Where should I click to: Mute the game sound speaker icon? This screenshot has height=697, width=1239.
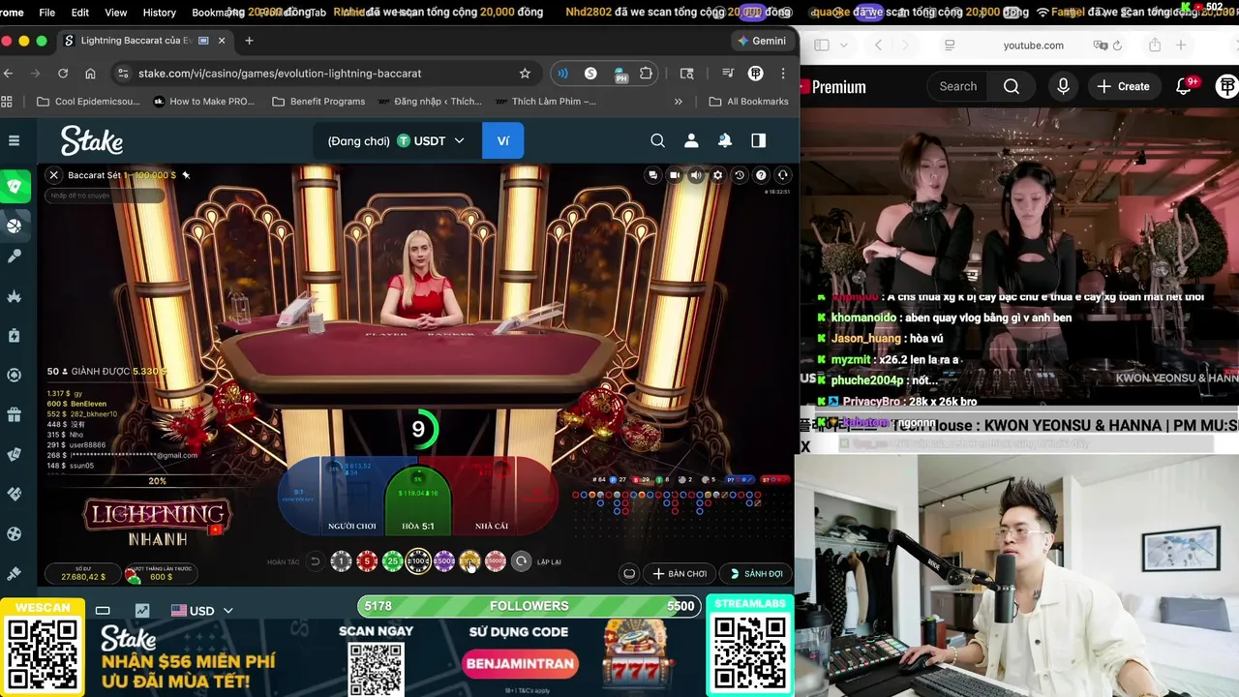tap(696, 175)
